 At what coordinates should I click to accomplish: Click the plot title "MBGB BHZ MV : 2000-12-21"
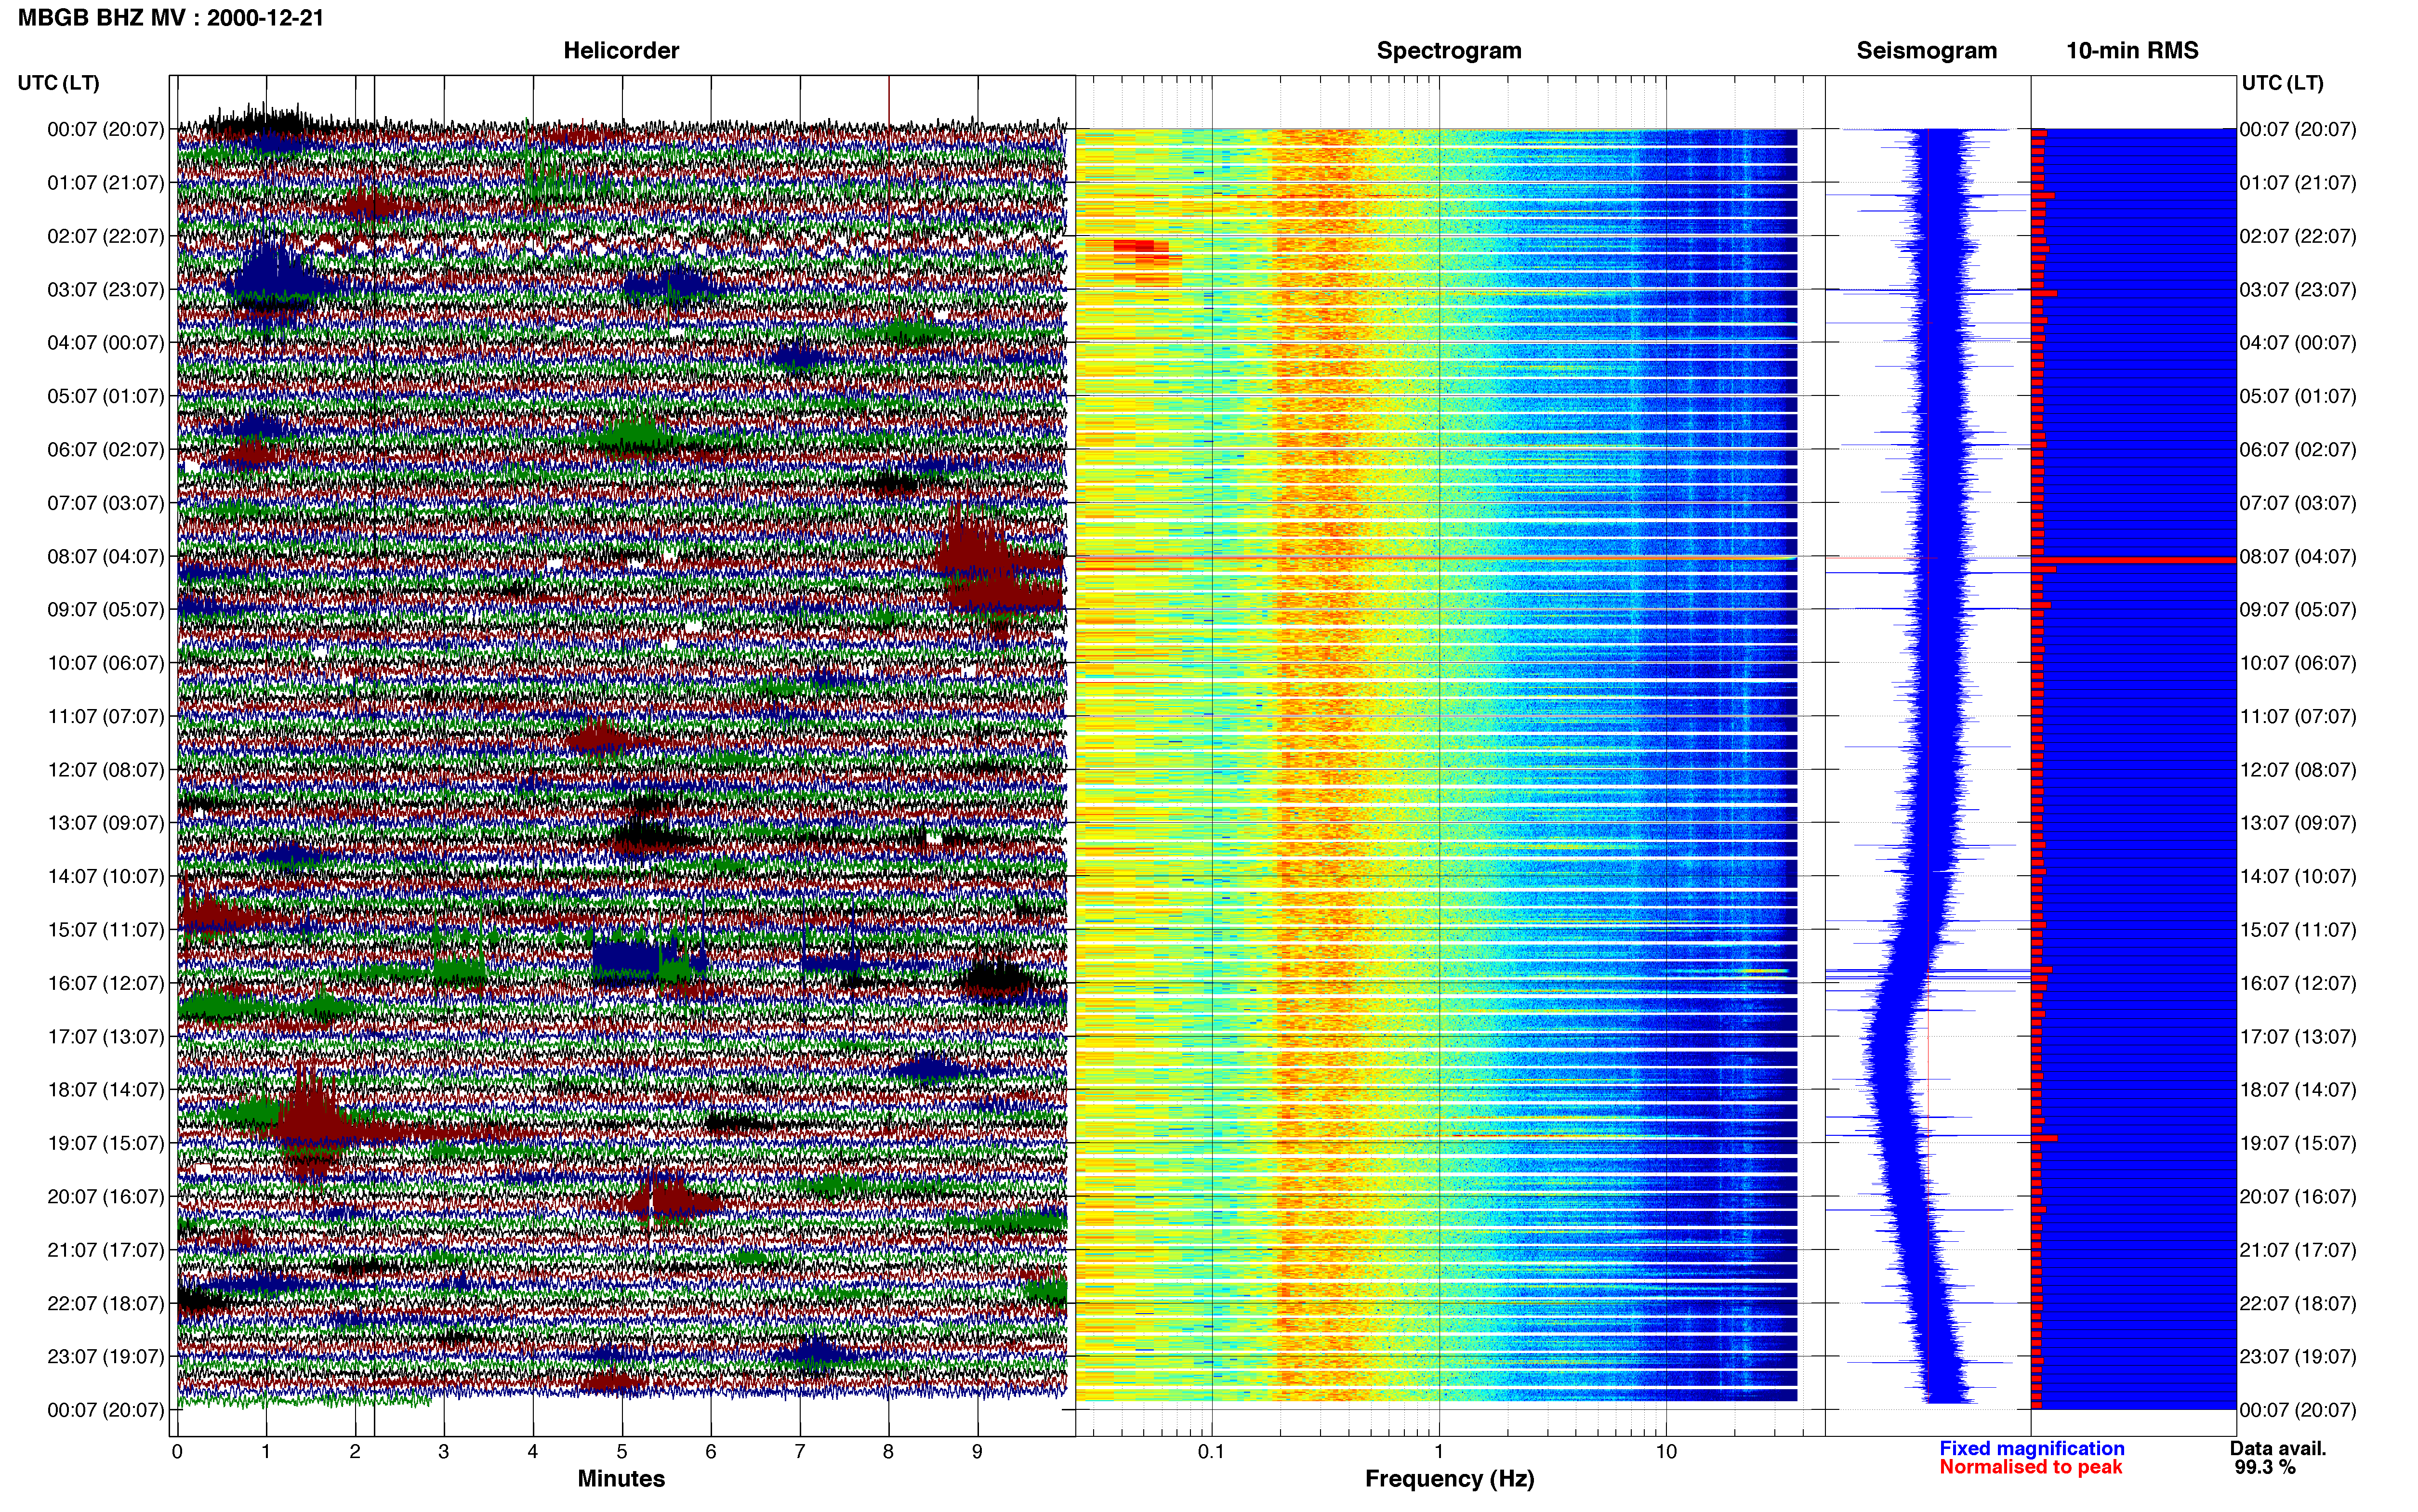171,18
